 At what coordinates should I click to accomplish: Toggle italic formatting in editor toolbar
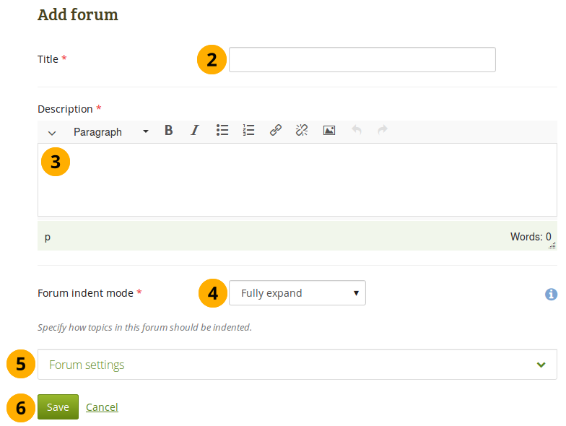(194, 131)
